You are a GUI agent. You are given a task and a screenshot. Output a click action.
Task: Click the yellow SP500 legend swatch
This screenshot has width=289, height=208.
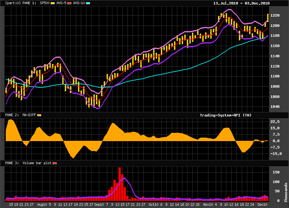[53, 3]
